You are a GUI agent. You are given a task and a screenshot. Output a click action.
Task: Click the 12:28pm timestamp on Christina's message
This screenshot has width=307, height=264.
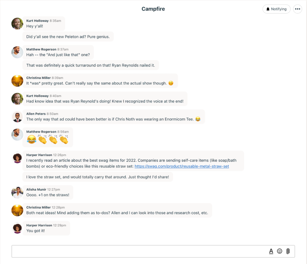[x=58, y=208]
